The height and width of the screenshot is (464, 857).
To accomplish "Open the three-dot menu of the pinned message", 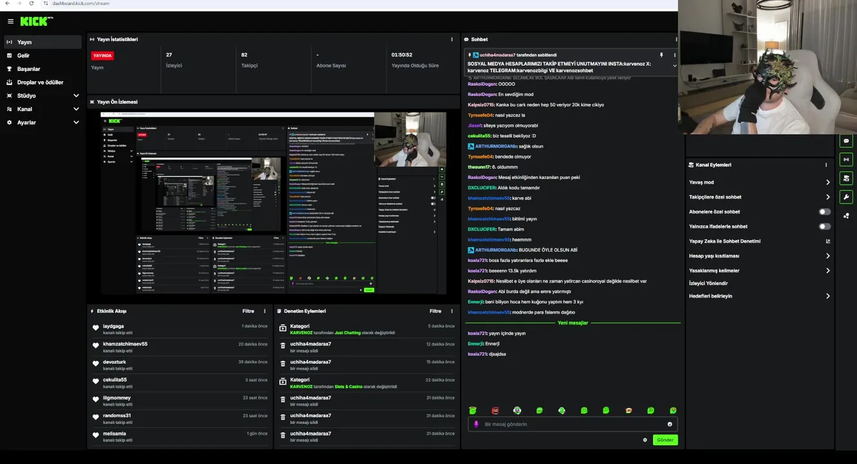I will [675, 55].
